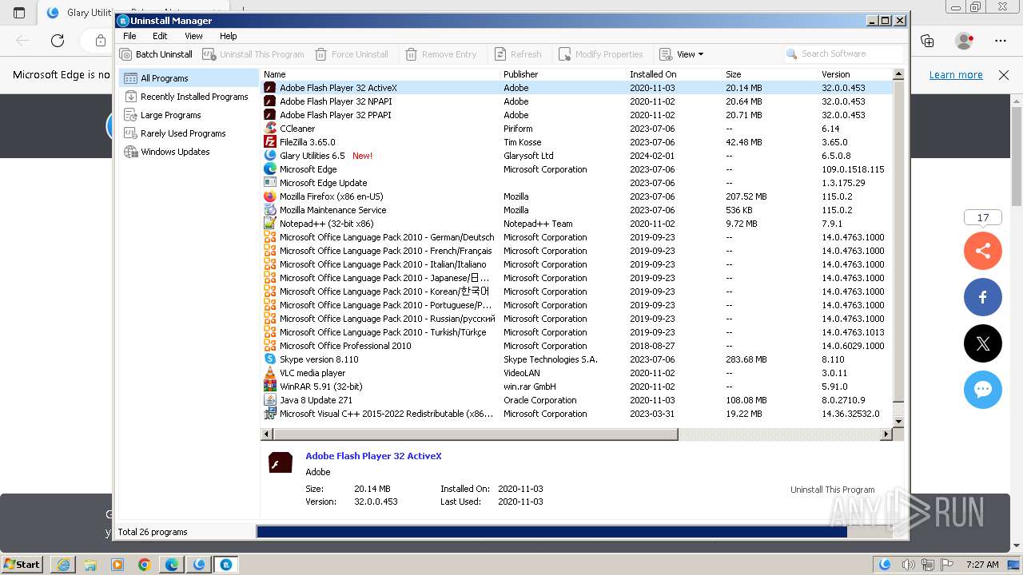1023x575 pixels.
Task: Open the View dropdown in toolbar
Action: pyautogui.click(x=682, y=54)
